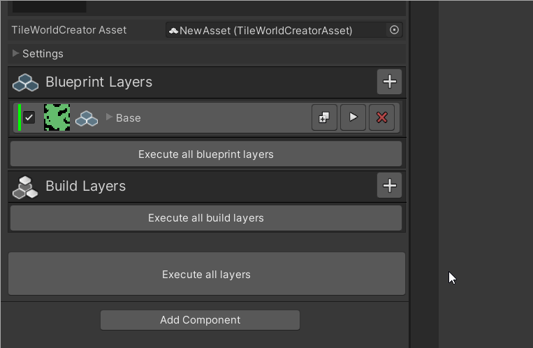Viewport: 533px width, 348px height.
Task: Click the Base layer green preview thumbnail
Action: [x=57, y=117]
